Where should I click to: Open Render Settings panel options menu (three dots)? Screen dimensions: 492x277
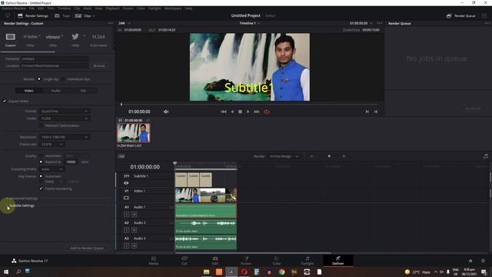pos(110,23)
